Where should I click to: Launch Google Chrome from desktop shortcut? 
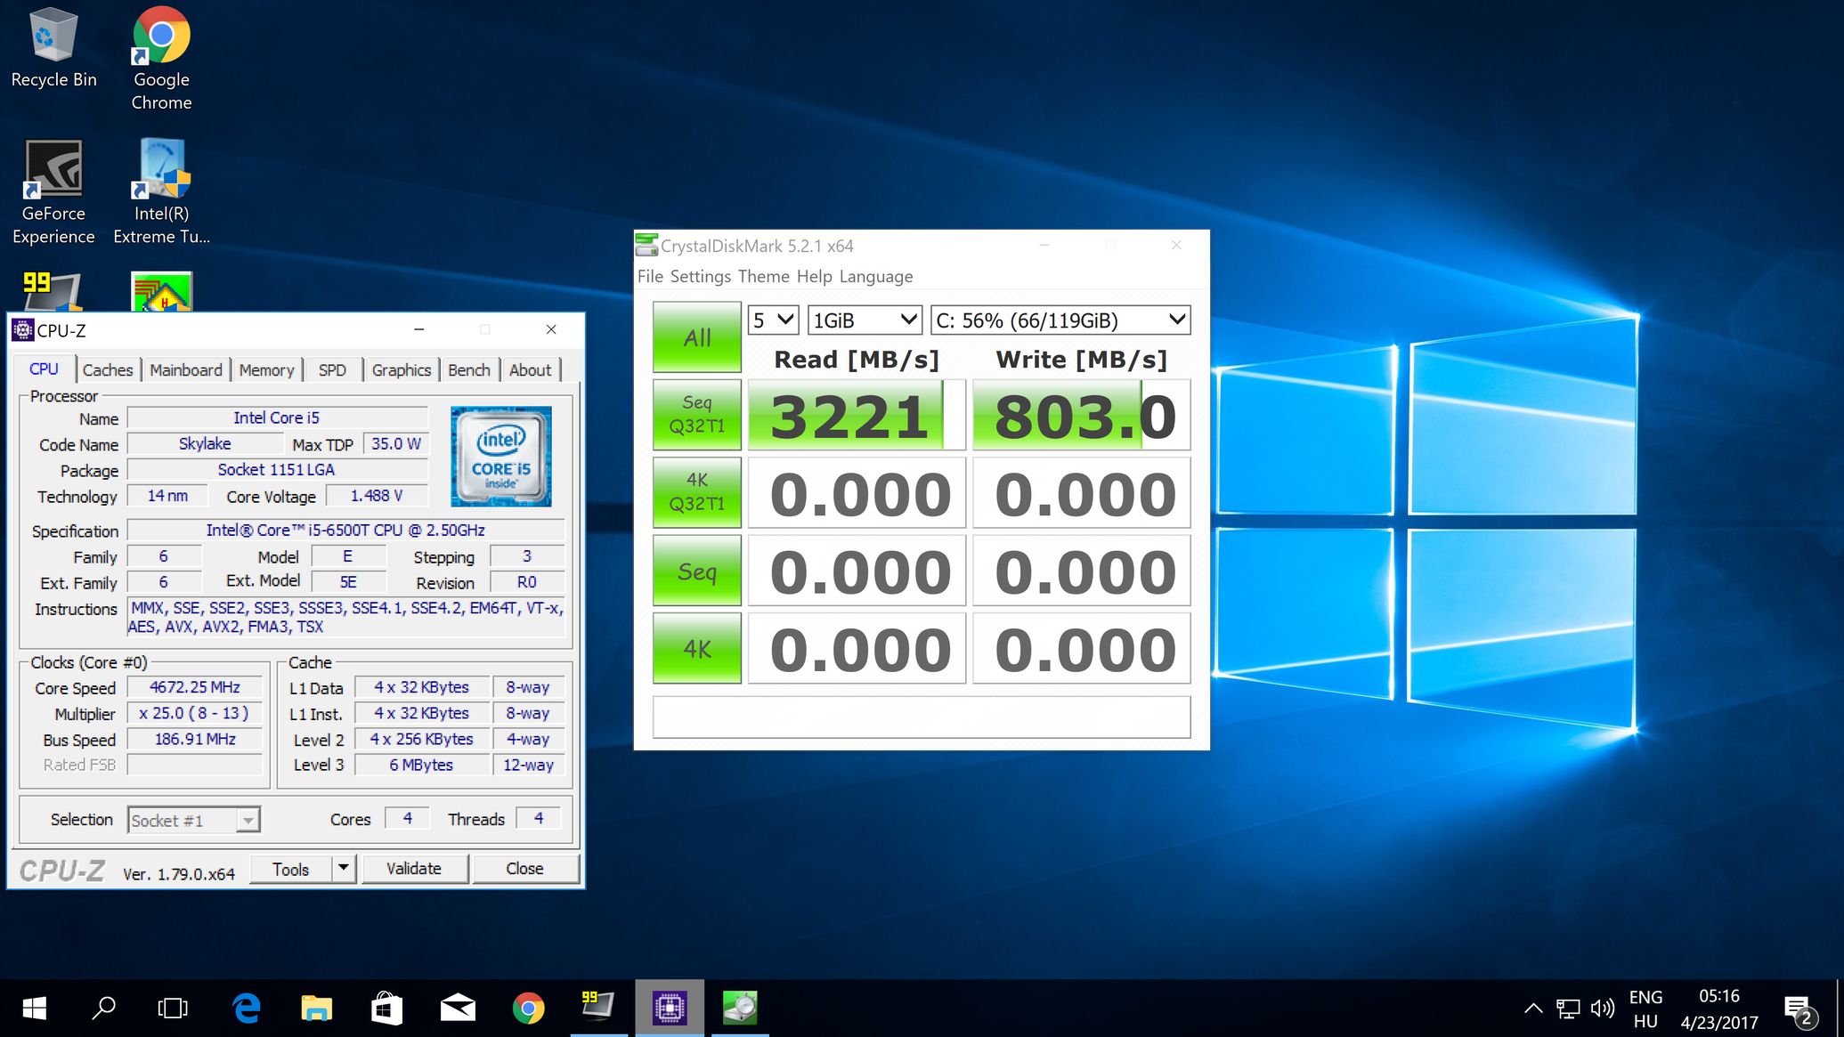click(161, 58)
